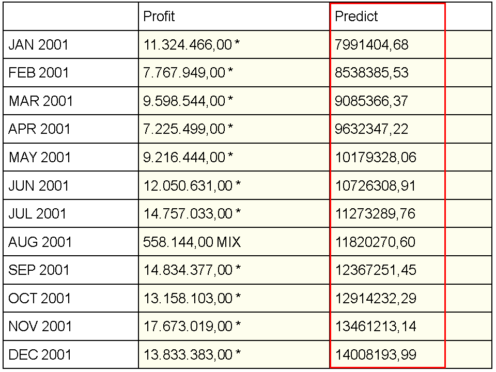Screen dimensions: 496x372
Task: Click the MAR 2001 row label
Action: point(41,101)
